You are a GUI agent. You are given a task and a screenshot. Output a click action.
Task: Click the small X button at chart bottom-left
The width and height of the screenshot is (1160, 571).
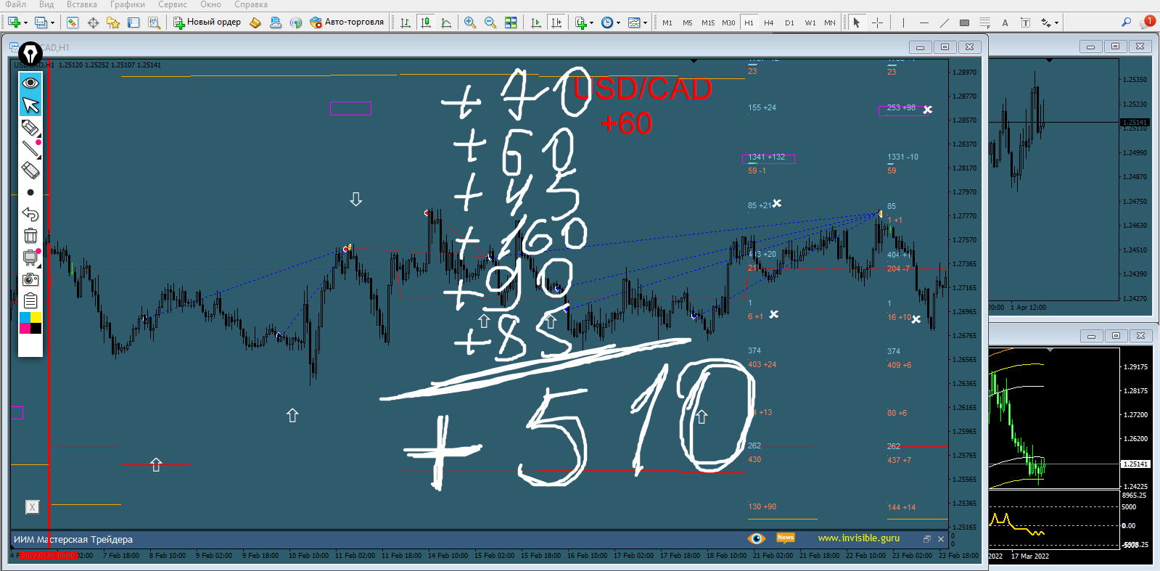click(x=32, y=507)
